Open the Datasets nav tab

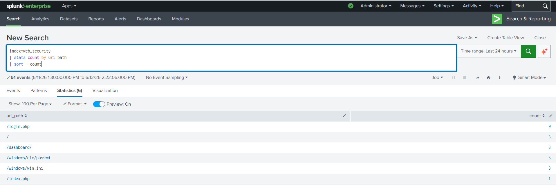69,19
